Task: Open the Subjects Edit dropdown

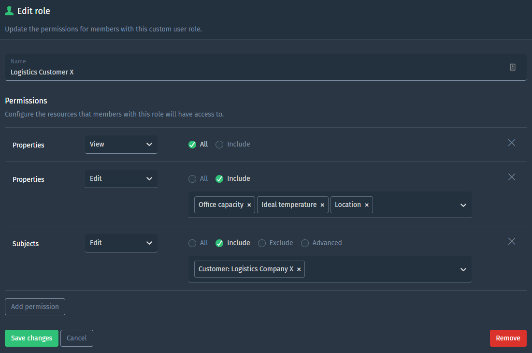Action: (x=121, y=243)
